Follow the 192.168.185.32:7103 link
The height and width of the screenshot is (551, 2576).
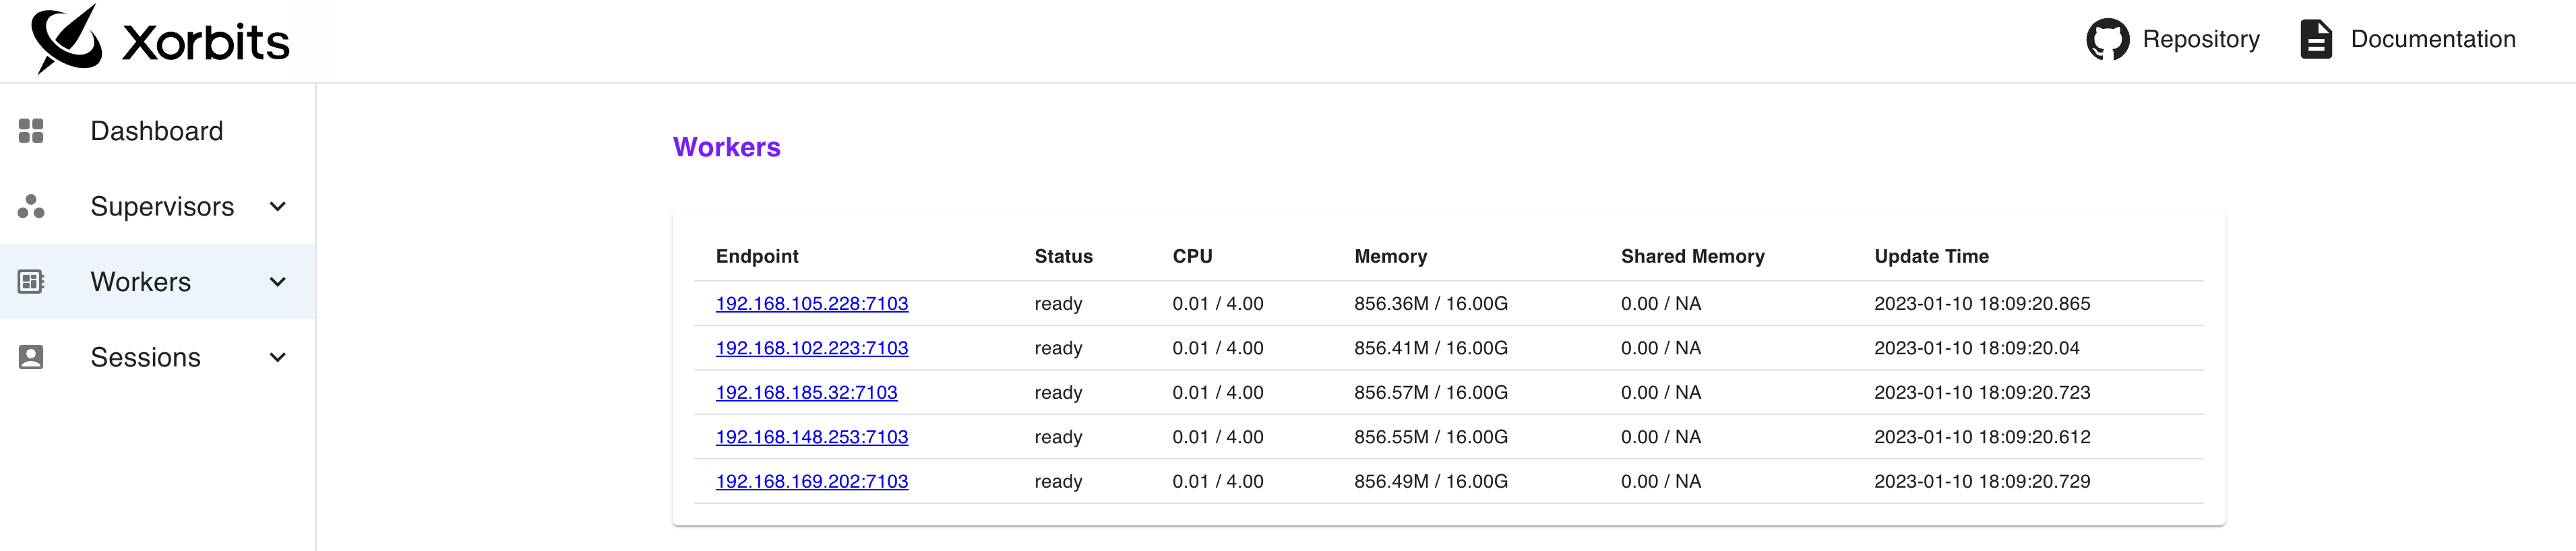[806, 393]
